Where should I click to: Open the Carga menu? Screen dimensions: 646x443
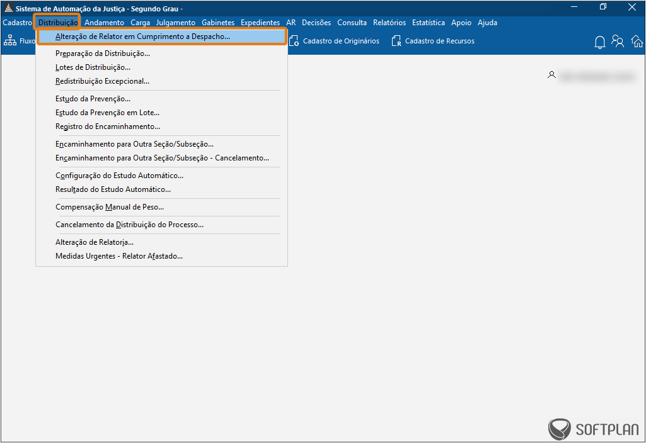(x=140, y=23)
